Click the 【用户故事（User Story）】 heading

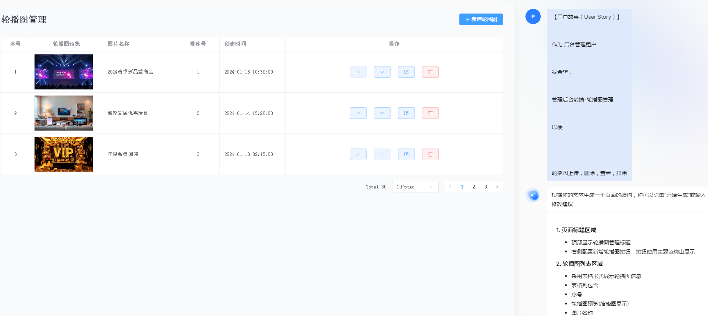586,17
